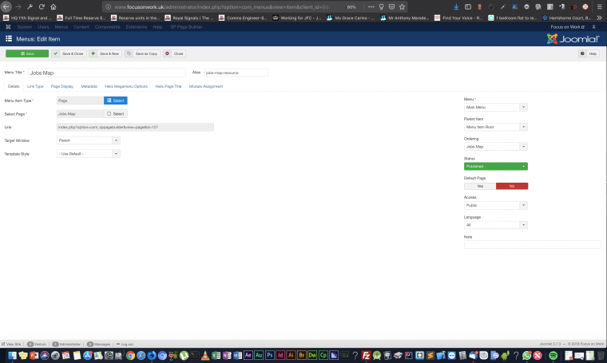607x363 pixels.
Task: Open Adobe Dreamweaver from the dock
Action: click(x=312, y=355)
